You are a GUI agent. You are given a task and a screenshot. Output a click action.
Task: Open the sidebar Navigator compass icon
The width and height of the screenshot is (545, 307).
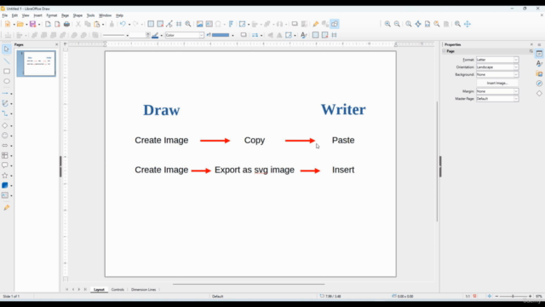[539, 84]
